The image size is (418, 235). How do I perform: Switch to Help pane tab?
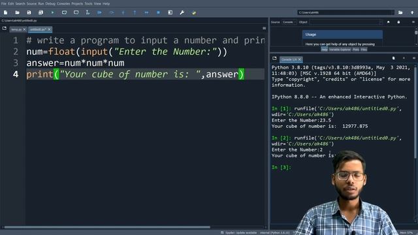click(324, 50)
